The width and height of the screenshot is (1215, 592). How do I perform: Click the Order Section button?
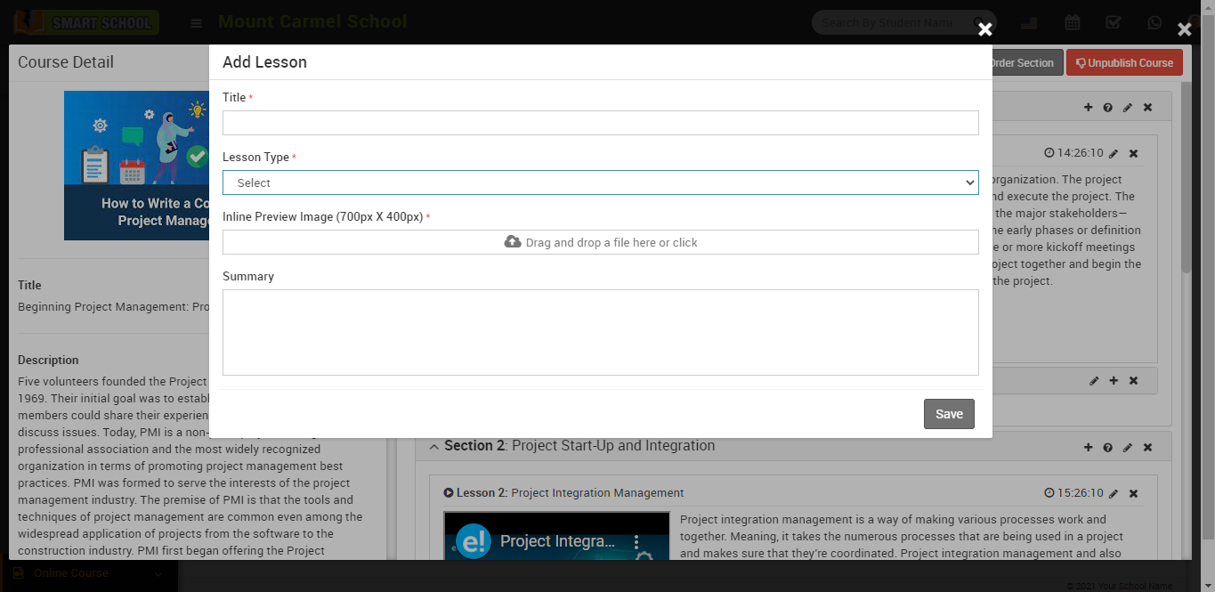[x=1021, y=63]
